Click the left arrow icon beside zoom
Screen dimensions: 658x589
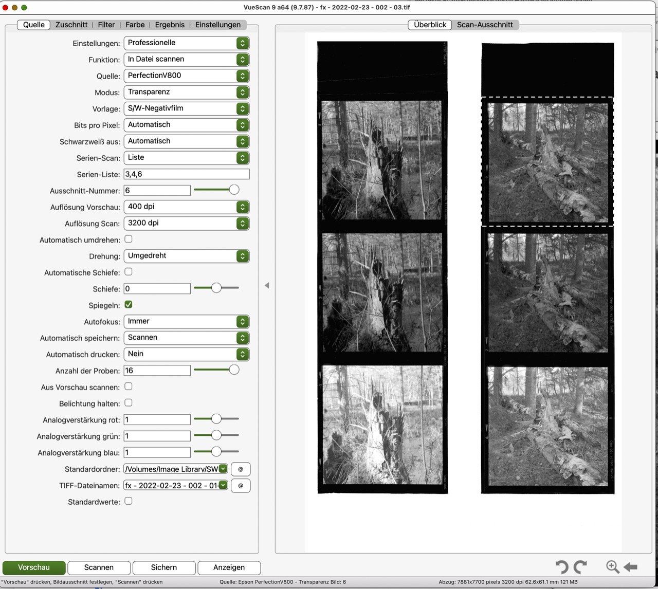pos(630,567)
